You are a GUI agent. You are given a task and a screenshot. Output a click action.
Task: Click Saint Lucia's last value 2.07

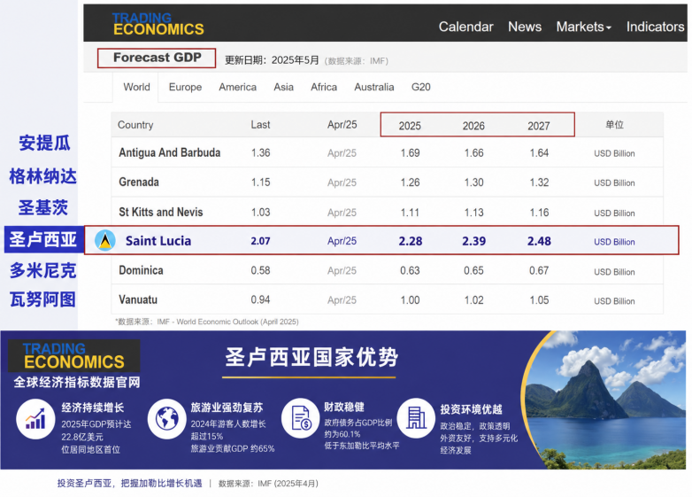click(260, 241)
